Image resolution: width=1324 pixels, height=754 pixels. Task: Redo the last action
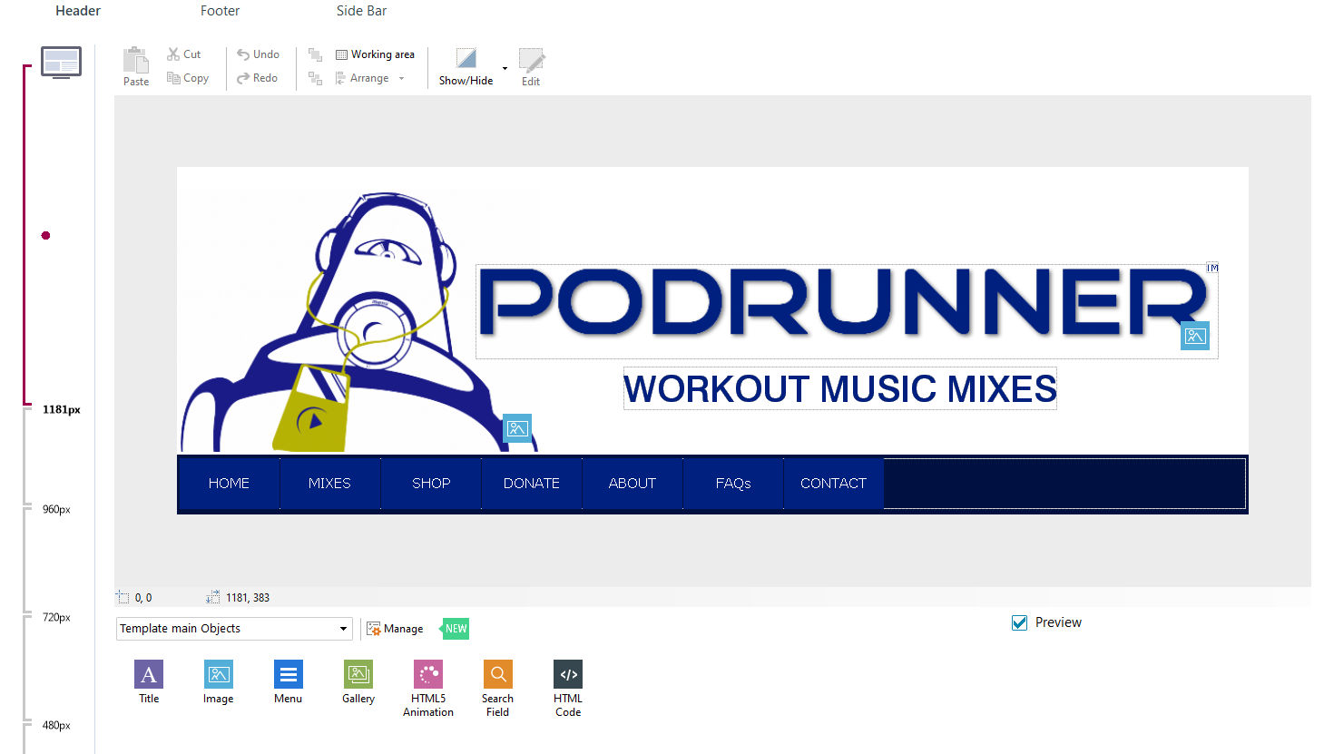258,78
